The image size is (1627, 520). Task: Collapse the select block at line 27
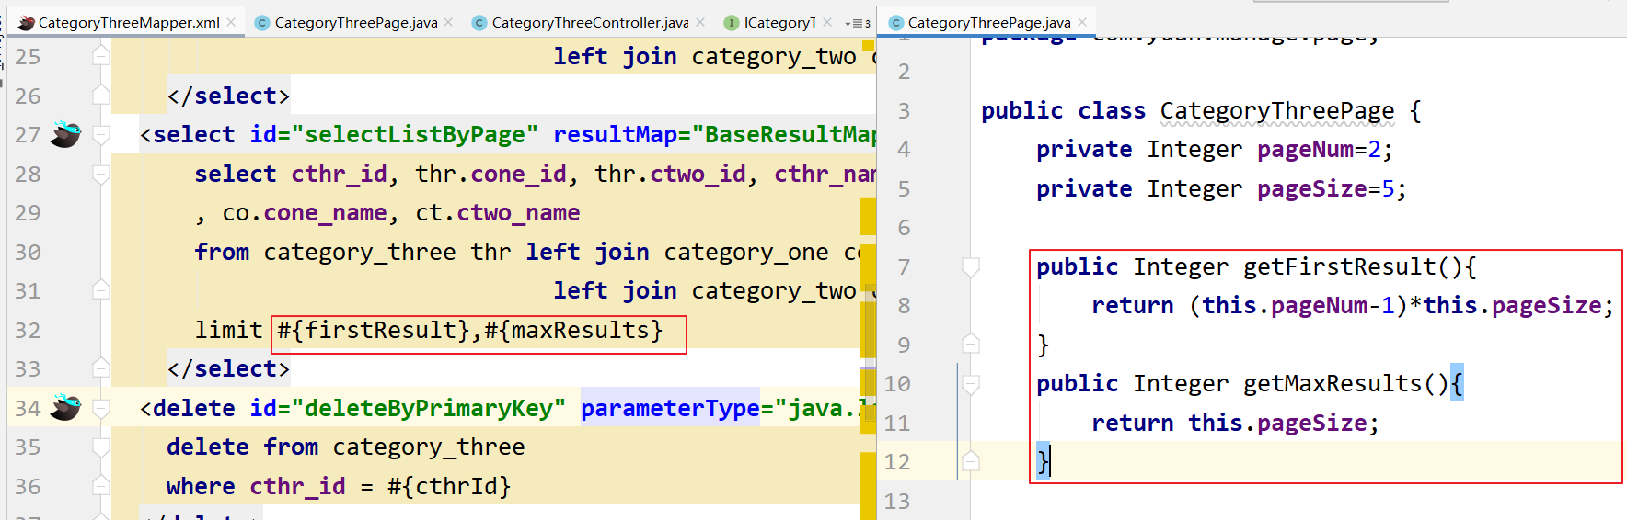point(101,135)
